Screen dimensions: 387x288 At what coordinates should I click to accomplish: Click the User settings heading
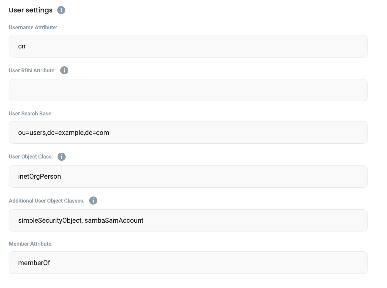[31, 10]
